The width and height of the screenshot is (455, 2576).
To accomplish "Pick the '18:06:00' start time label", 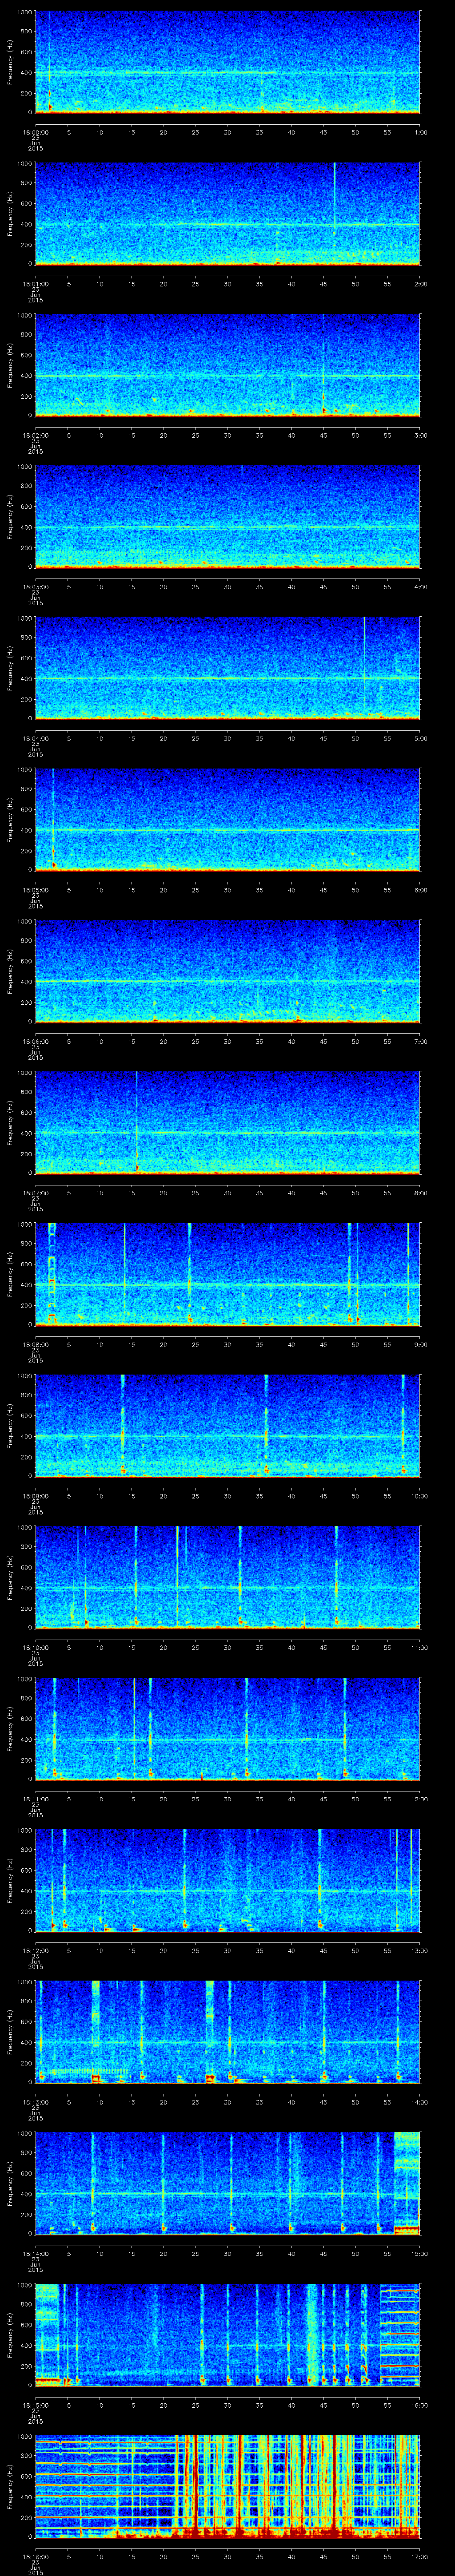I will [x=35, y=1041].
